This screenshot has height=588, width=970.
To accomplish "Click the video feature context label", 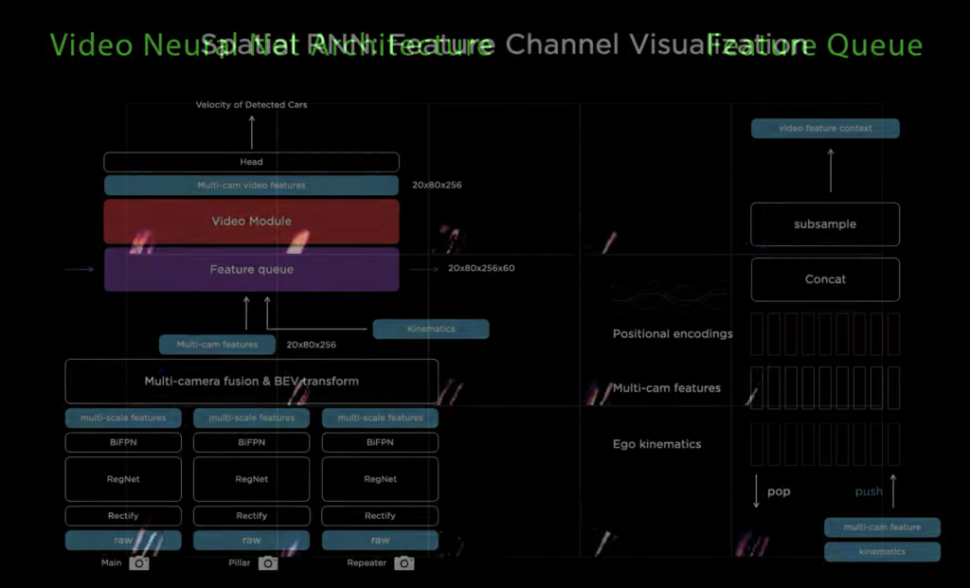I will point(825,129).
